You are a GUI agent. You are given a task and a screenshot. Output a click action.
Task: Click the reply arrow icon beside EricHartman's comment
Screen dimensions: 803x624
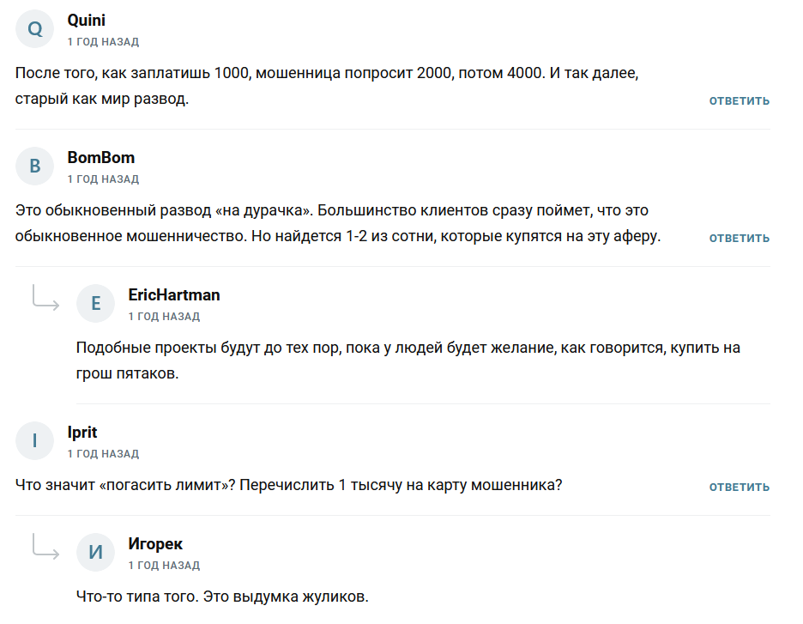coord(45,298)
